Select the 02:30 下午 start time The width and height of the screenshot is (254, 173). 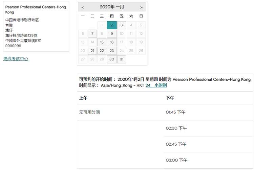[176, 128]
